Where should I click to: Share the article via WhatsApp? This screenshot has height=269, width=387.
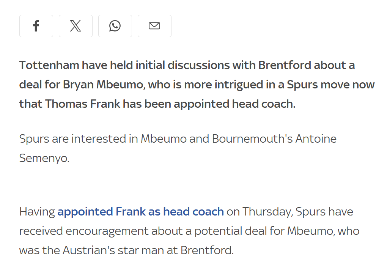115,26
